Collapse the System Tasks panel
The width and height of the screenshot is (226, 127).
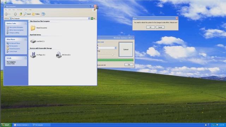(25, 23)
